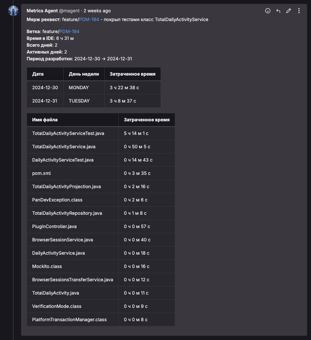This screenshot has width=311, height=340.
Task: Select the День недели column header
Action: (x=84, y=74)
